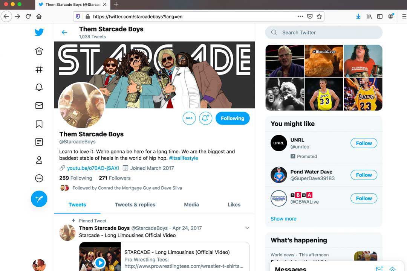Open page actions menu in address bar
This screenshot has height=271, width=407.
tap(300, 16)
